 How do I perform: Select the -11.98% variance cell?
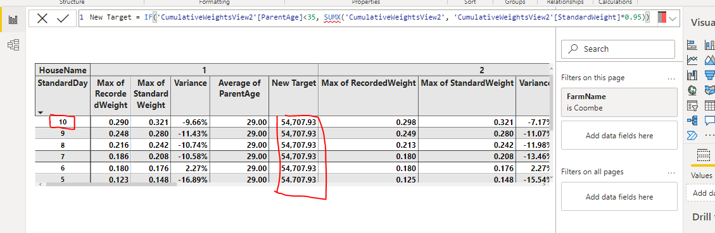point(533,145)
